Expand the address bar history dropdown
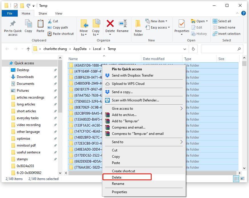 click(x=185, y=49)
